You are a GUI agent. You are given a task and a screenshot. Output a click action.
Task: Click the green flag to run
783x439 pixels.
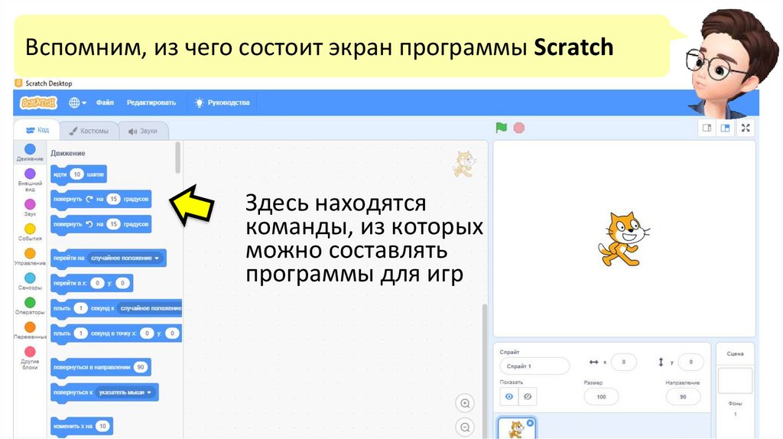pos(502,128)
